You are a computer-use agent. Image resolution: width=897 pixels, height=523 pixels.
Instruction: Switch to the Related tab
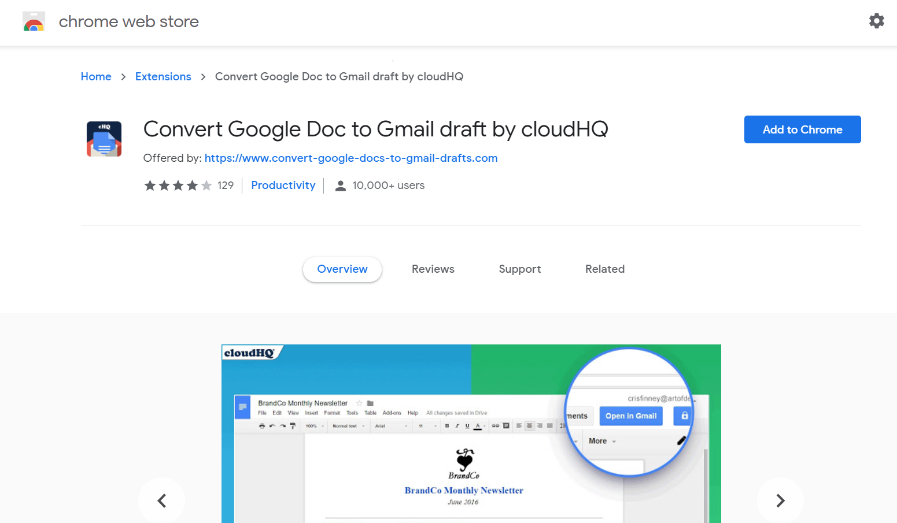[605, 269]
